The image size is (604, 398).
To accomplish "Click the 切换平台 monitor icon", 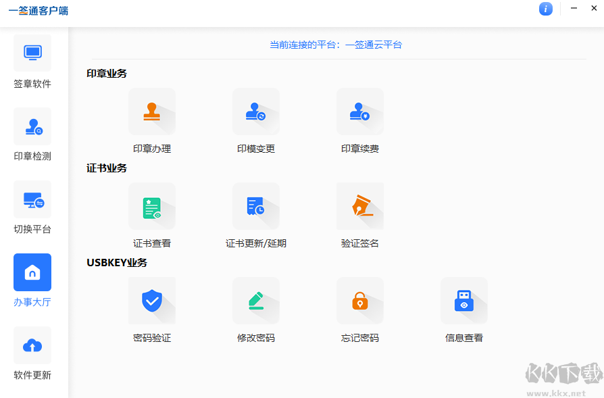I will (x=32, y=199).
